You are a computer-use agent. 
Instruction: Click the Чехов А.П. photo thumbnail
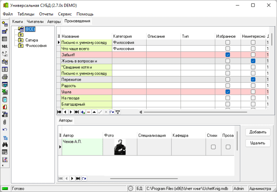tap(120, 147)
